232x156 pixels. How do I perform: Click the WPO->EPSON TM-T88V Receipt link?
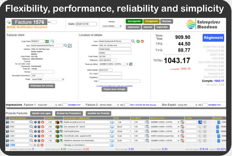coord(143,105)
